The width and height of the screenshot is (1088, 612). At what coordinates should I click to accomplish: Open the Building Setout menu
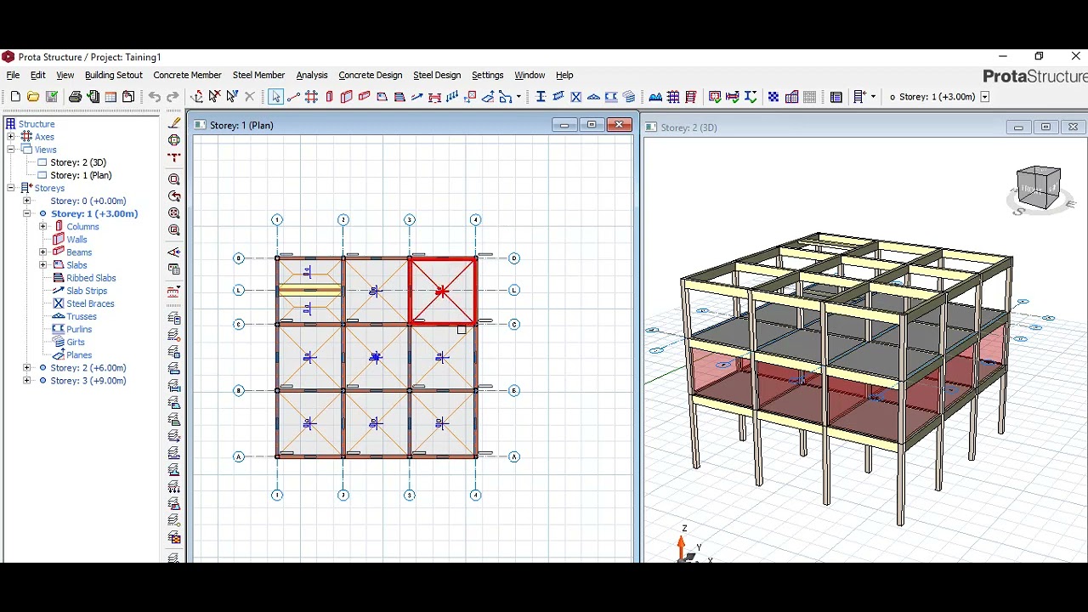[114, 75]
